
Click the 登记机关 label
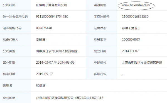[x=100, y=63]
